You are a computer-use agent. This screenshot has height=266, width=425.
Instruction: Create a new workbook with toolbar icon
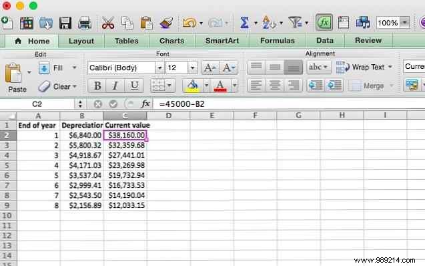(x=7, y=23)
